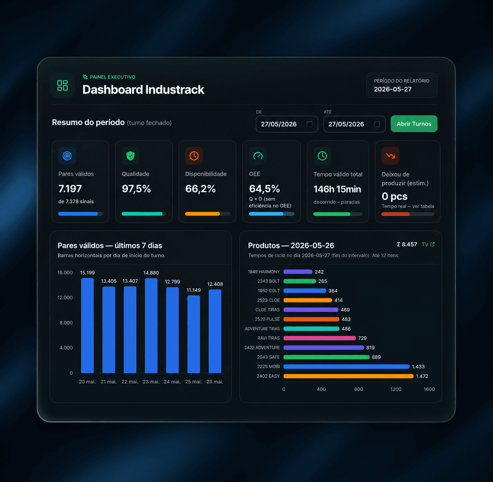Click the 24 mai. bar in chart
This screenshot has height=482, width=493.
(172, 330)
